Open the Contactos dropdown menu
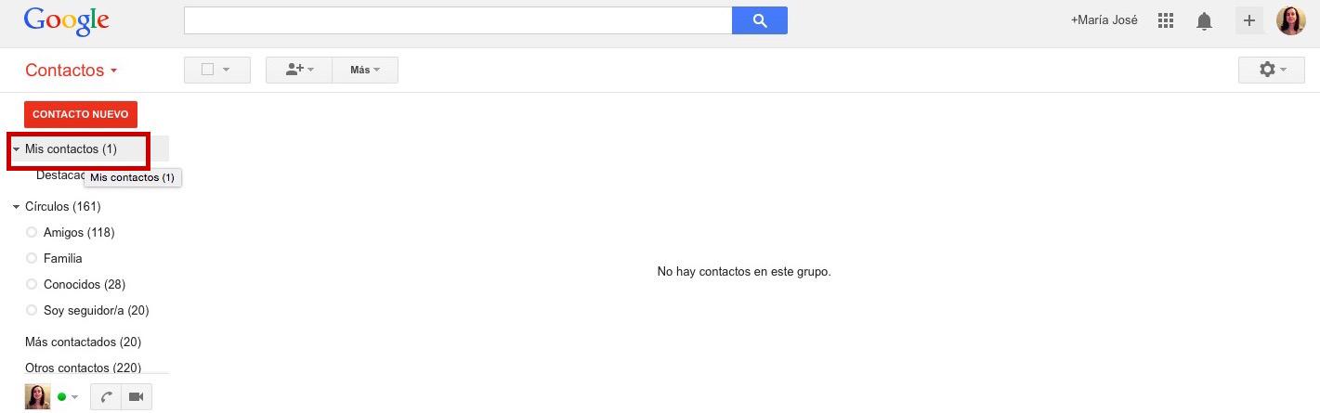1320x413 pixels. (72, 71)
